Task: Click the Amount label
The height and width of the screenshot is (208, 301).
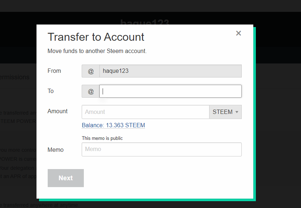Action: (57, 111)
